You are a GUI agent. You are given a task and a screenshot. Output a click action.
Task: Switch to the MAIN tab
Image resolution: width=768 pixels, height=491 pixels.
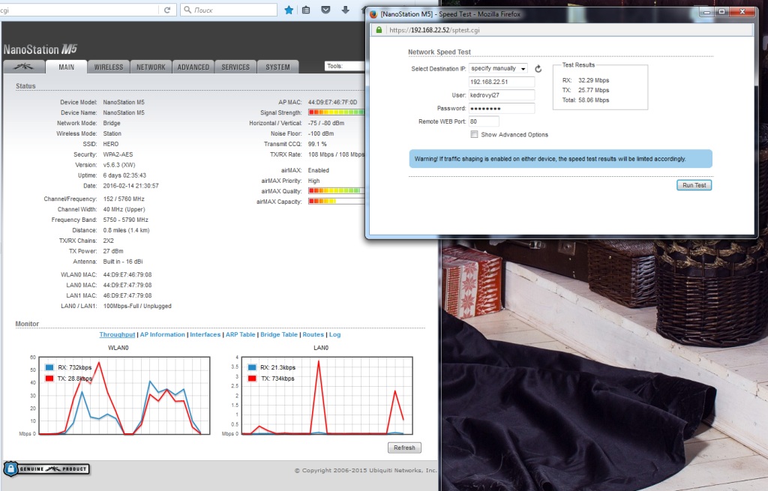[66, 67]
